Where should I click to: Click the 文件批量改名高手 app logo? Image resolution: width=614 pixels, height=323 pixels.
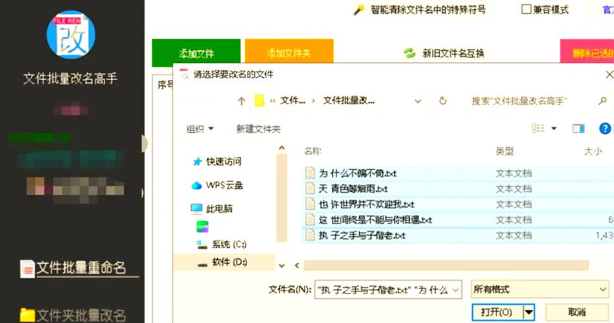[x=71, y=35]
